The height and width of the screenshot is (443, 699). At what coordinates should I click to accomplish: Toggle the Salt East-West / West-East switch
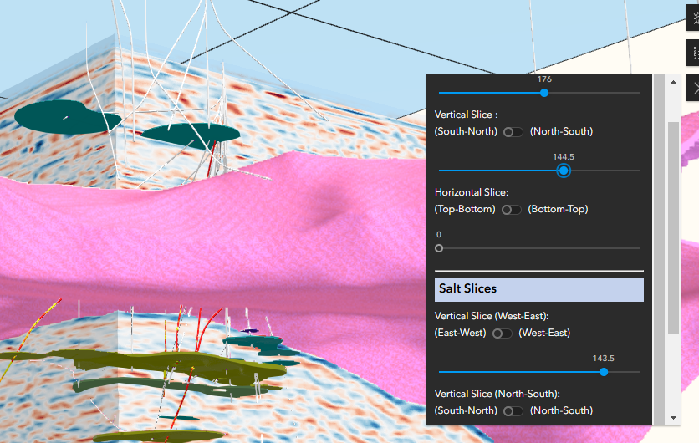pos(502,334)
